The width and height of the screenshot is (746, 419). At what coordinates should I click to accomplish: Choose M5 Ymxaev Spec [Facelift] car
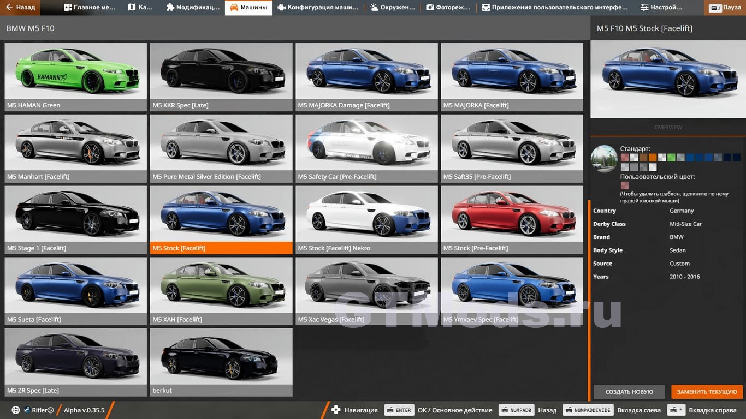click(512, 291)
